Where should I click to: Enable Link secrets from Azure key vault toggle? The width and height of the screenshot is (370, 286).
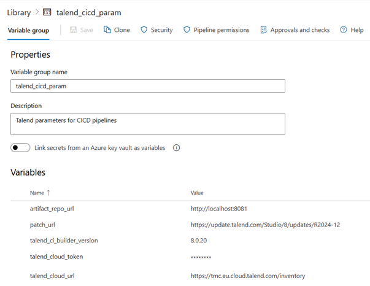20,148
